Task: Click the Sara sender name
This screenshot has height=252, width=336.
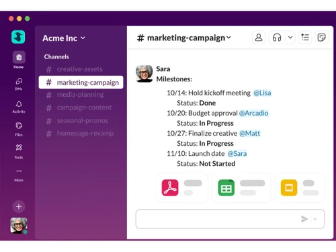Action: 163,69
